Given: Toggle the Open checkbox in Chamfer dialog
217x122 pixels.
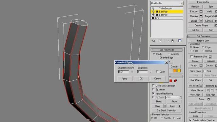Looking at the screenshot, I should click(157, 72).
